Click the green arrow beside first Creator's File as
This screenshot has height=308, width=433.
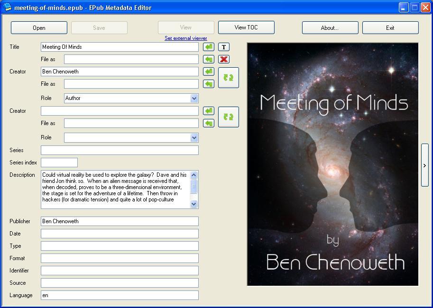pos(208,83)
